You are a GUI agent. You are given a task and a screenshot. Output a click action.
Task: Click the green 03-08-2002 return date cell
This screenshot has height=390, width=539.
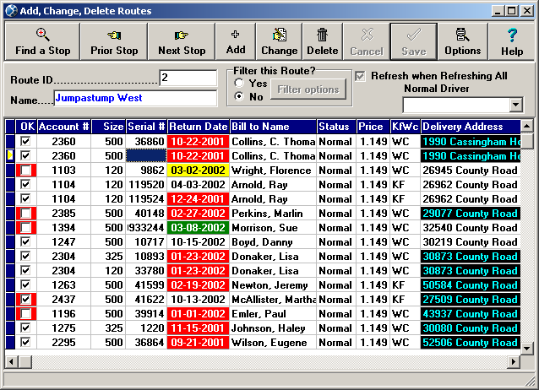(198, 228)
